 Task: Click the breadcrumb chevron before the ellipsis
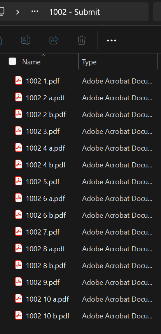point(17,12)
